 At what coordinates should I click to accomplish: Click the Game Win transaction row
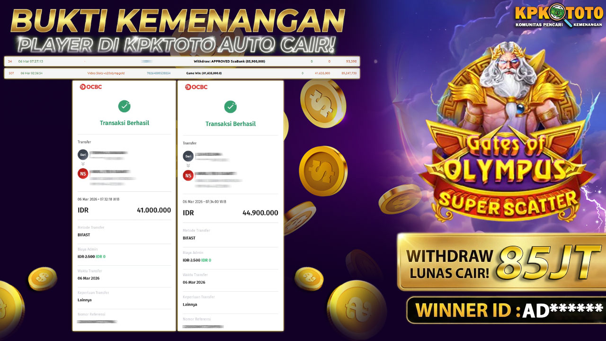coord(182,73)
